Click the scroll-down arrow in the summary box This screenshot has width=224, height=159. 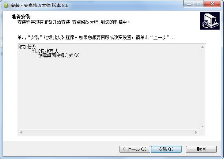click(x=202, y=126)
